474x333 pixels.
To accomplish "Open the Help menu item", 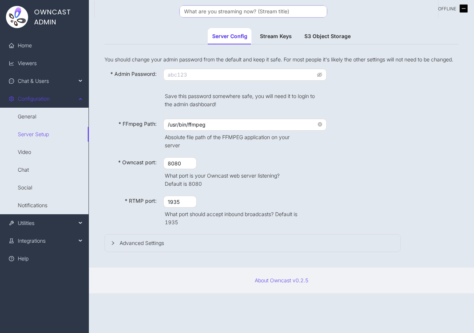I will (x=44, y=259).
